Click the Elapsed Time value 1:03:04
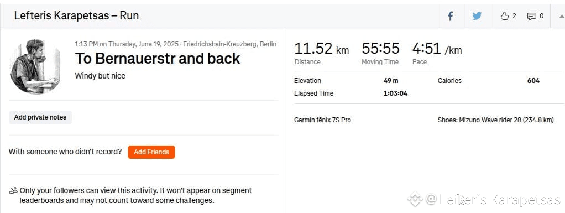The width and height of the screenshot is (565, 213). 395,93
